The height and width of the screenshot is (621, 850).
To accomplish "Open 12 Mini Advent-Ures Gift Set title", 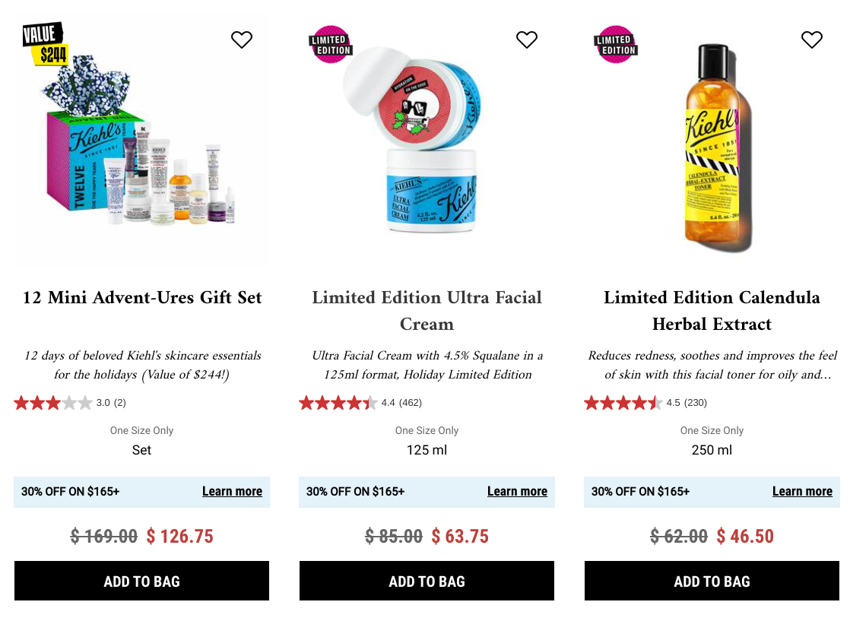I will click(x=142, y=297).
